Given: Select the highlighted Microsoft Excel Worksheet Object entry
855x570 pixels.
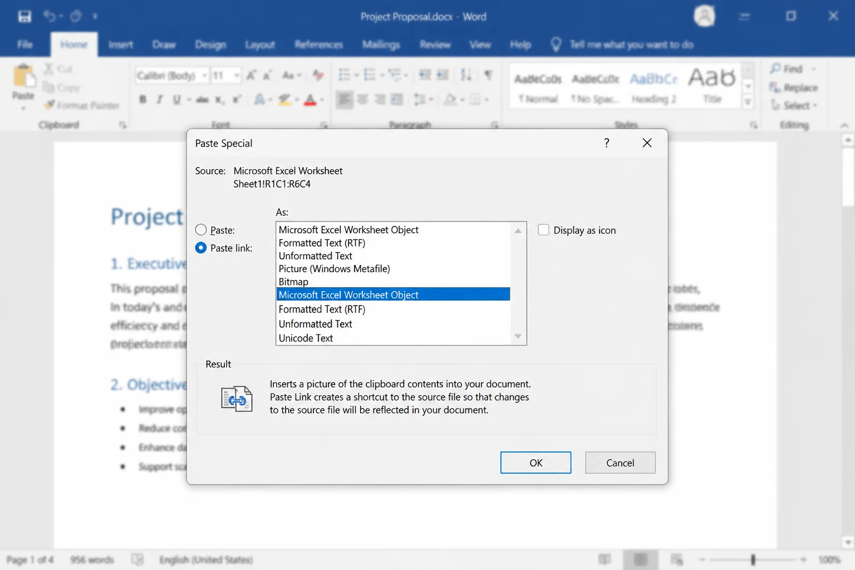Looking at the screenshot, I should (393, 294).
